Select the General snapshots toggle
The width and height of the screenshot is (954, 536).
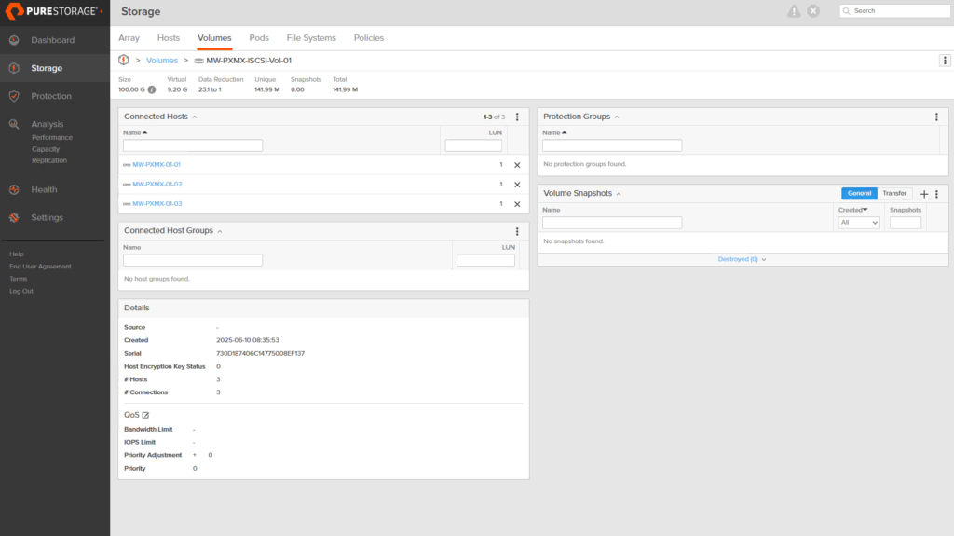[x=859, y=193]
